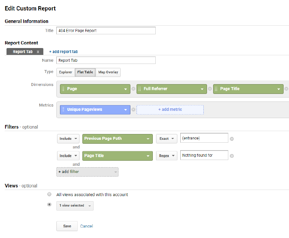Image resolution: width=289 pixels, height=238 pixels.
Task: Remove the Full Referrer dimension with its X icon
Action: tap(210, 89)
